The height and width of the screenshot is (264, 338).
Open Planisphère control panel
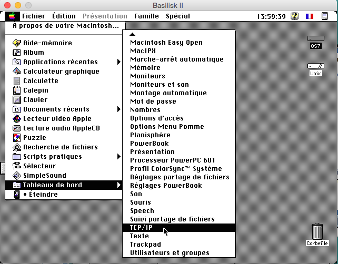178,135
